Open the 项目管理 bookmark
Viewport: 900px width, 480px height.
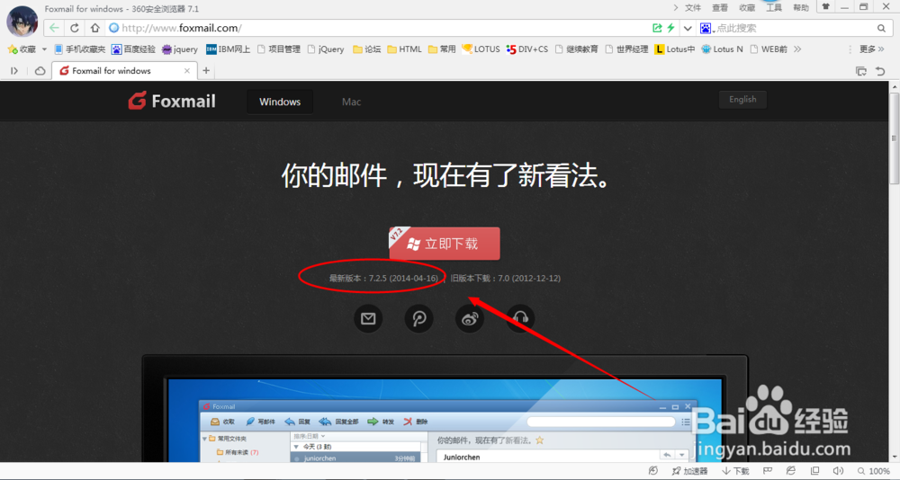[278, 49]
